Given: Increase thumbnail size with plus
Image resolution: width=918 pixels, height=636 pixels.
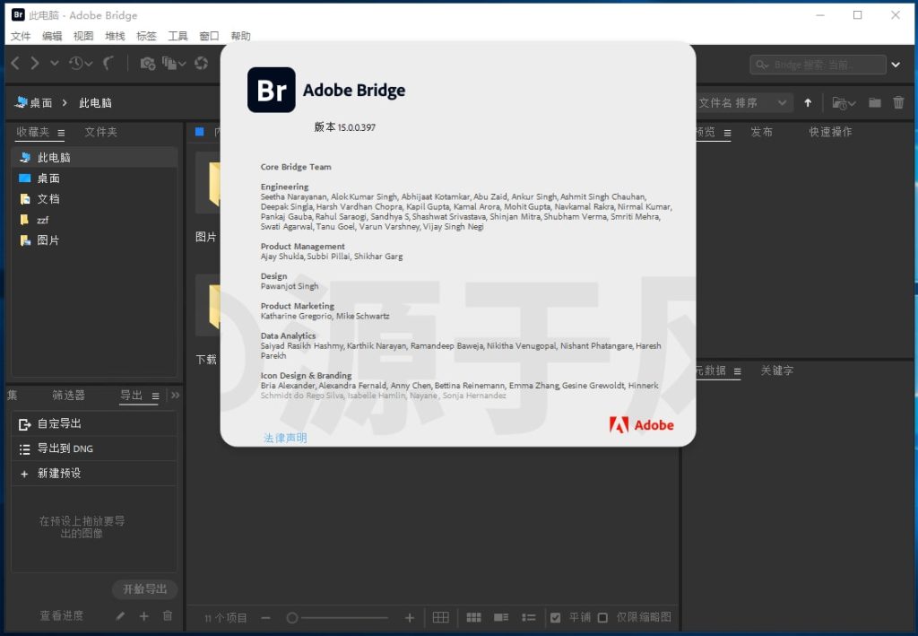Looking at the screenshot, I should click(410, 618).
